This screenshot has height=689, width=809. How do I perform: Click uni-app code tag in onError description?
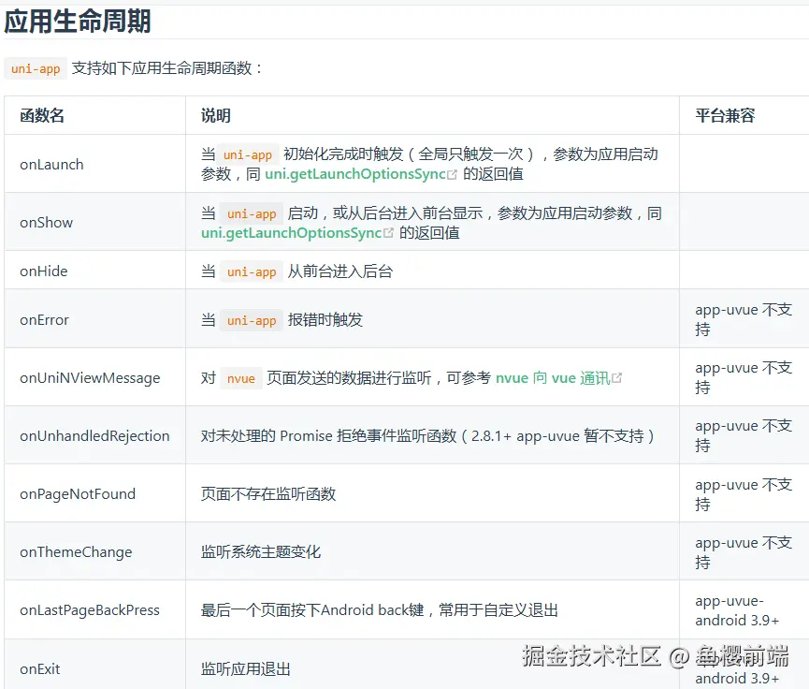(252, 320)
